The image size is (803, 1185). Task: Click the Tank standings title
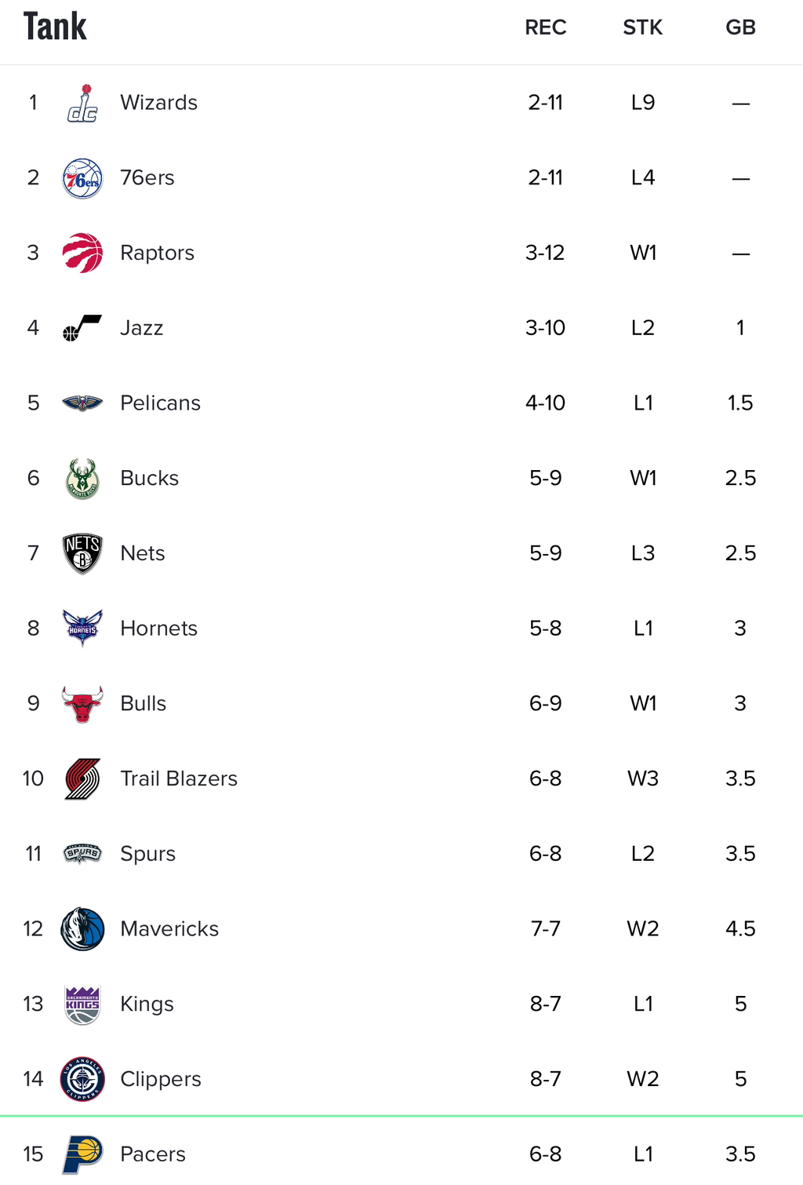click(55, 27)
